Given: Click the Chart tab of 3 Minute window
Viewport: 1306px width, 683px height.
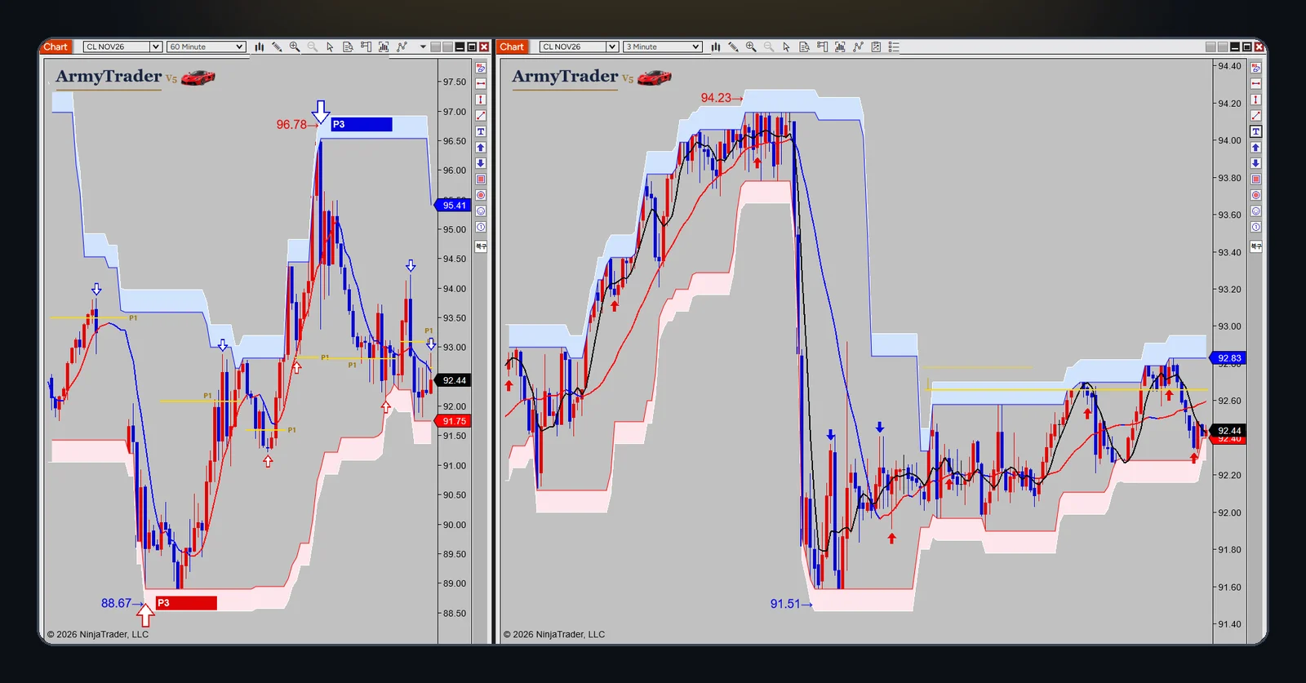Looking at the screenshot, I should point(512,47).
